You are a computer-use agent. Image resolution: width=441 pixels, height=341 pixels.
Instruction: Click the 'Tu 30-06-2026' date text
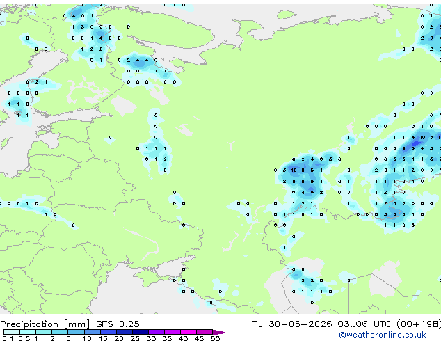click(x=292, y=324)
